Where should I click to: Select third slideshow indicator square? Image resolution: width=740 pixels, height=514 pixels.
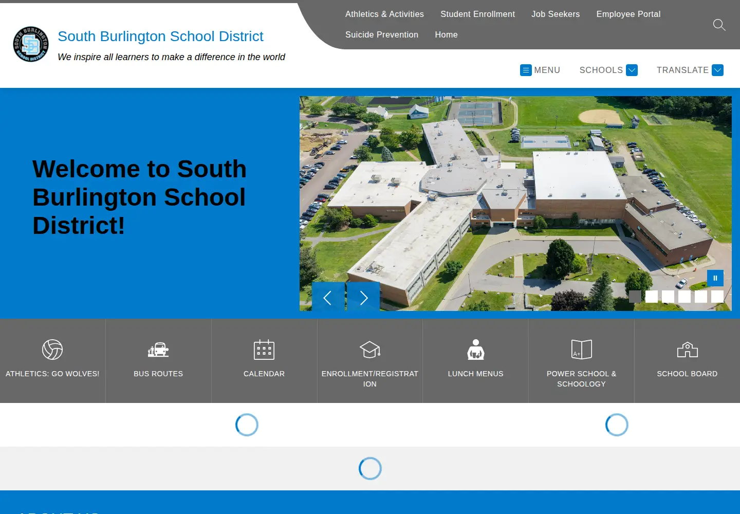[668, 297]
